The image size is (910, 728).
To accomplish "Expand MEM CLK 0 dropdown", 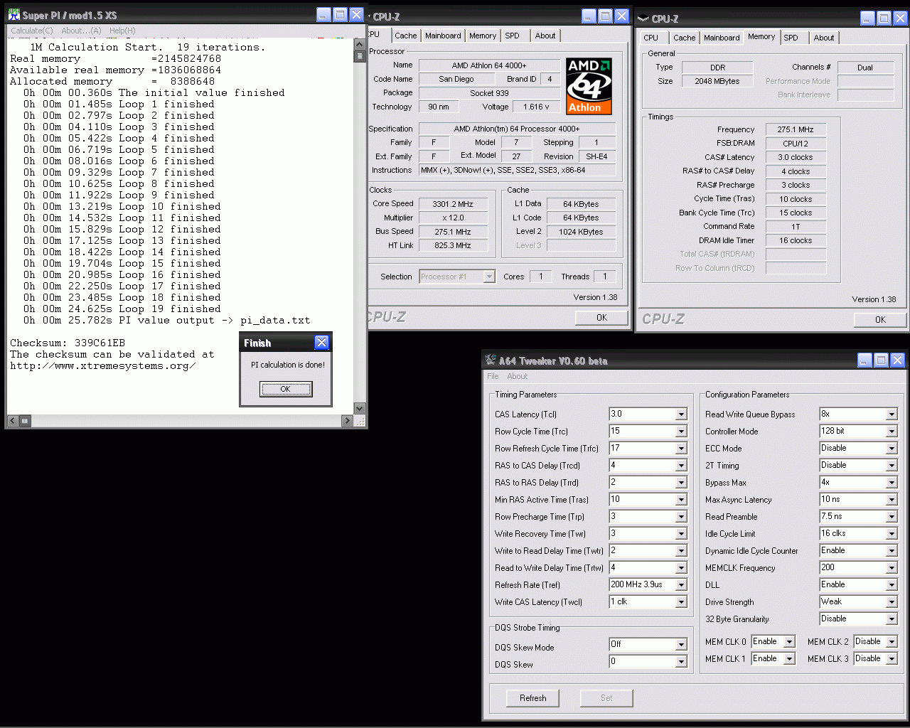I will [789, 642].
